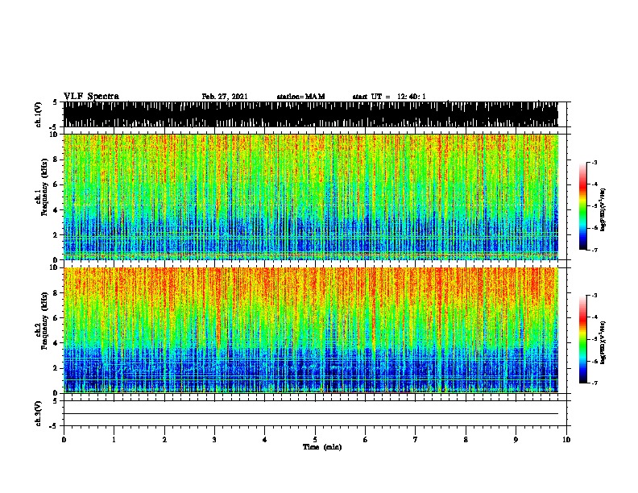
Task: Click the ch.1 spectrogram color scale bar
Action: (582, 206)
